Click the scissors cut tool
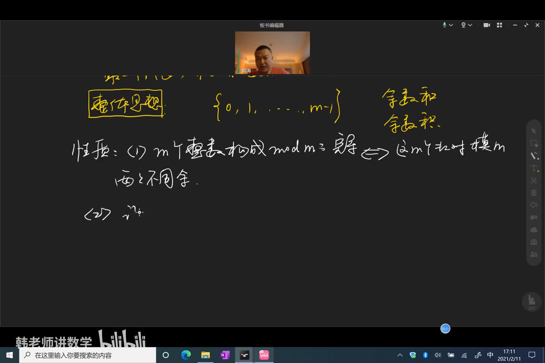The image size is (545, 363). tap(534, 180)
